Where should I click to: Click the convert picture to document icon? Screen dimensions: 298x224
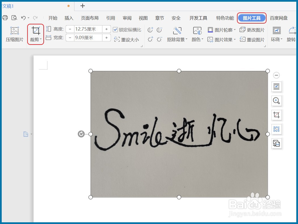[x=276, y=144]
